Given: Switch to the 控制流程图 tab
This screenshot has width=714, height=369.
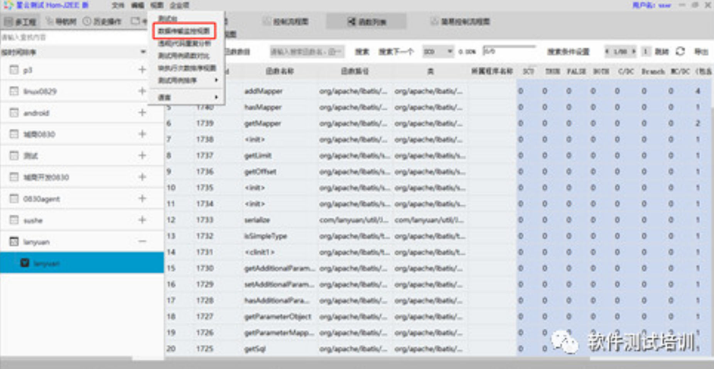Looking at the screenshot, I should point(286,22).
